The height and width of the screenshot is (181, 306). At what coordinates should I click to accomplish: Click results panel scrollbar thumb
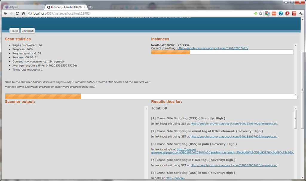click(296, 119)
